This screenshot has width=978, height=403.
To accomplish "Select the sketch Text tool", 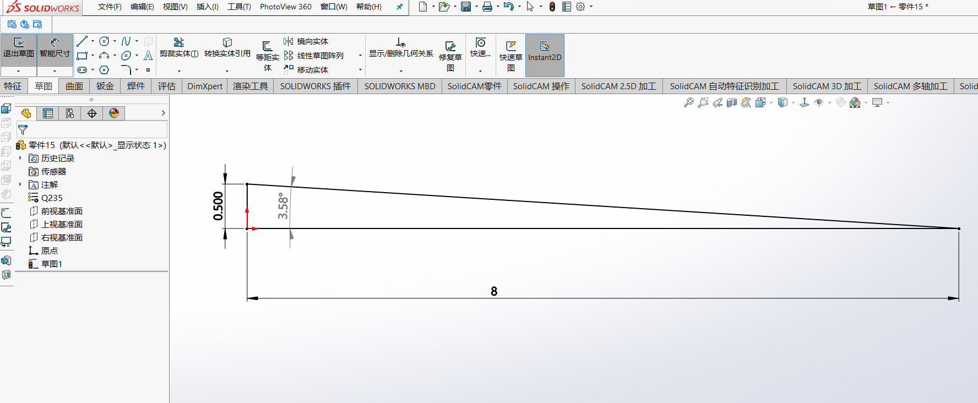I will point(148,56).
